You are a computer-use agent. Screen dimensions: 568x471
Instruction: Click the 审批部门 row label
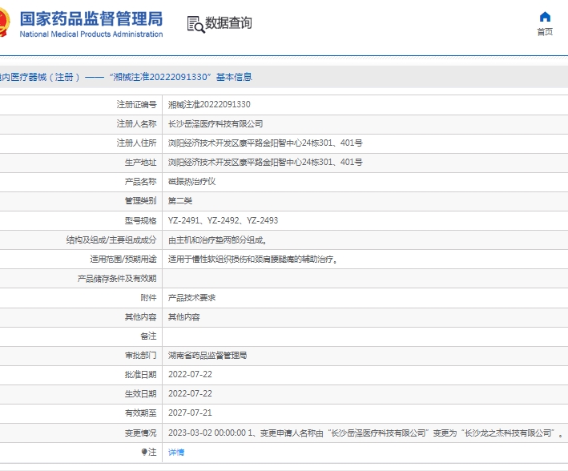pos(140,356)
